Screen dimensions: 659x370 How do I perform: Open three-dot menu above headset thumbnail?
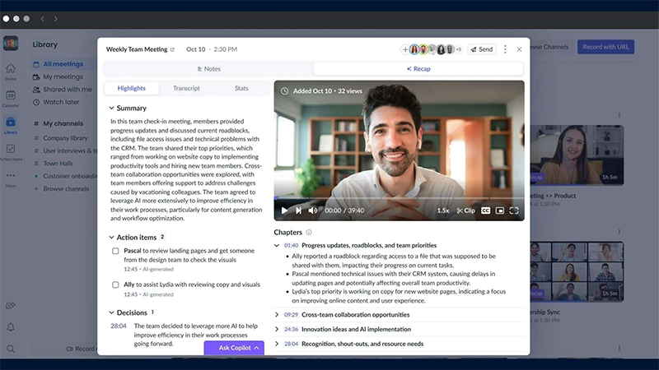coord(619,115)
